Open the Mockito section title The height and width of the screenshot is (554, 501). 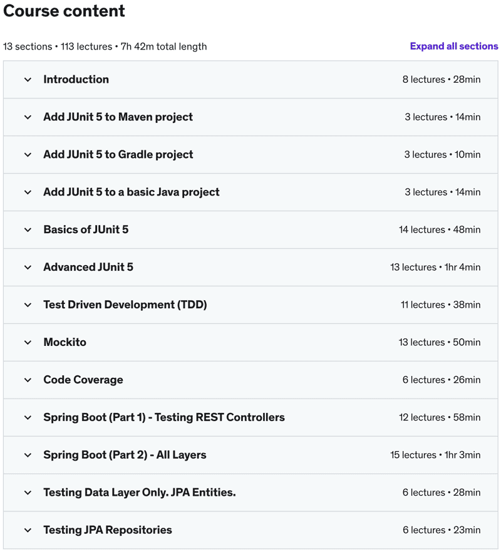tap(65, 342)
